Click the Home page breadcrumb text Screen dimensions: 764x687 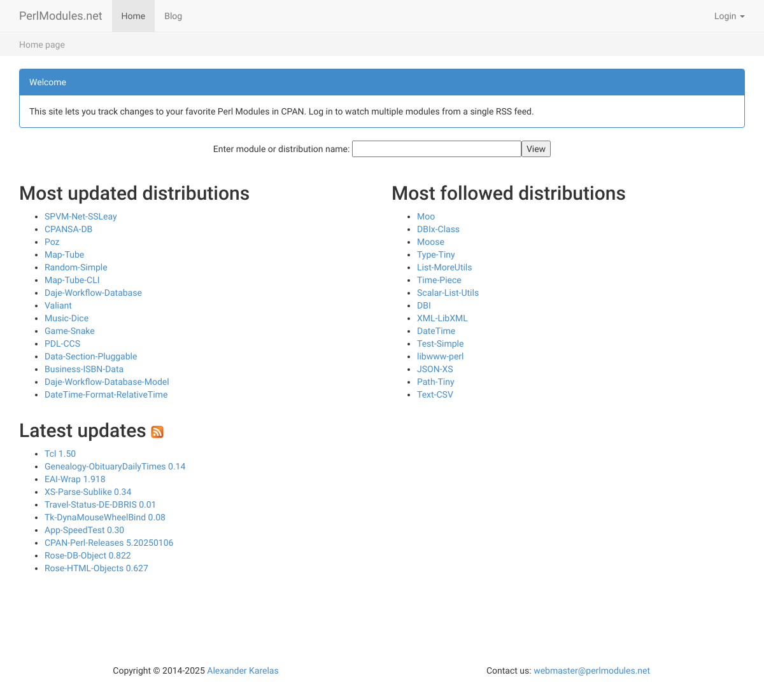click(x=42, y=45)
